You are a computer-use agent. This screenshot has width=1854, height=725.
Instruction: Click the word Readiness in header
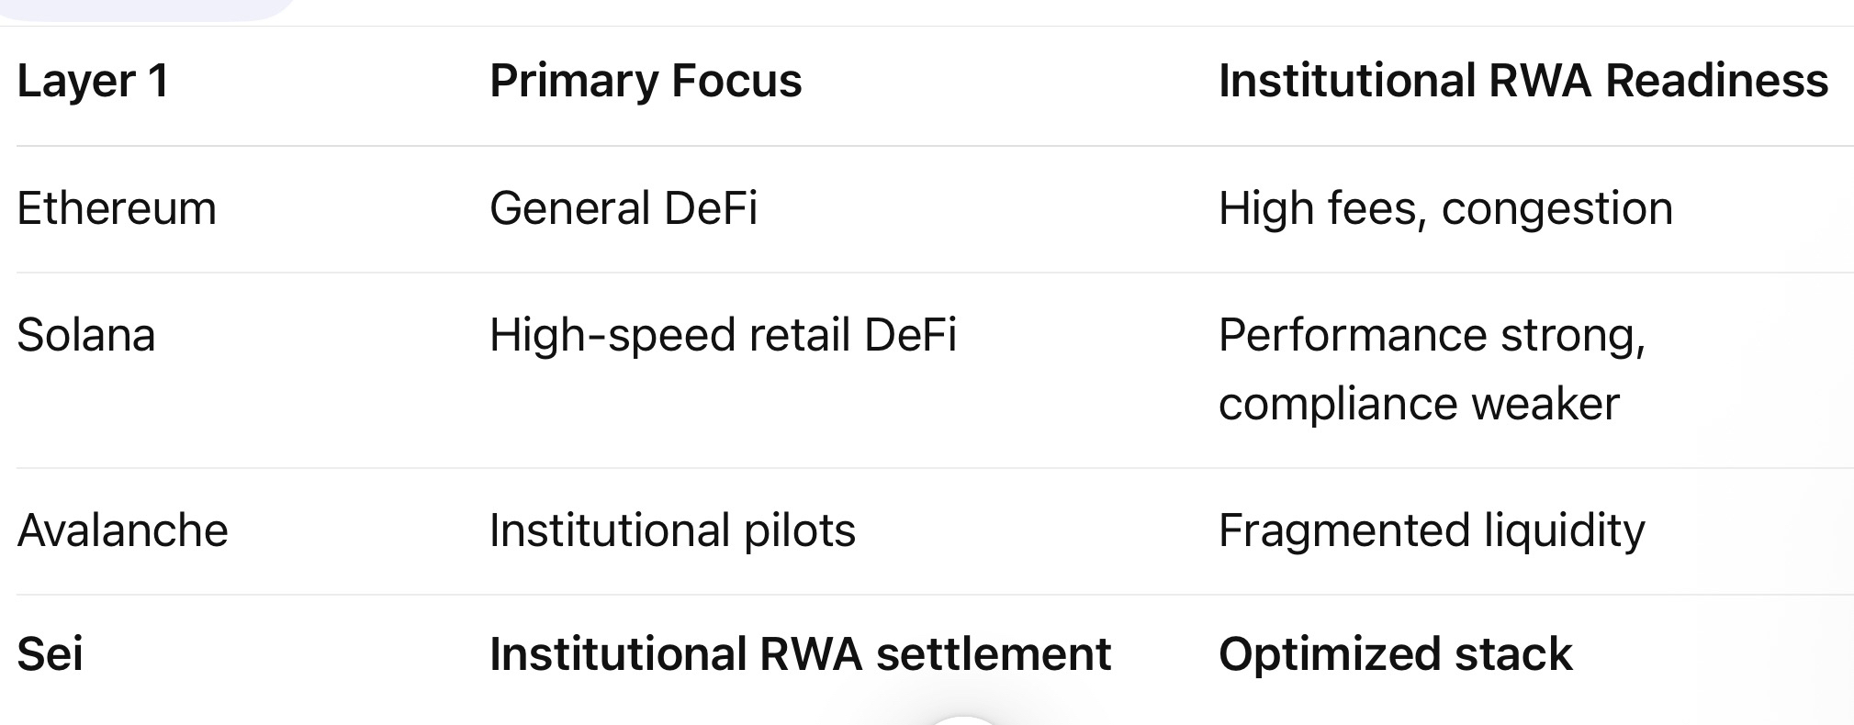(x=1716, y=81)
